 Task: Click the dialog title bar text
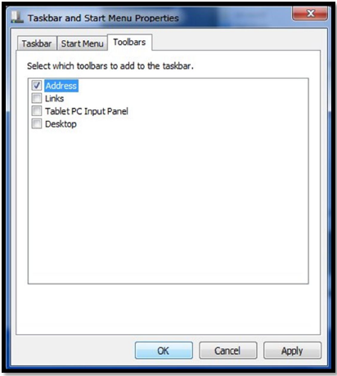103,18
